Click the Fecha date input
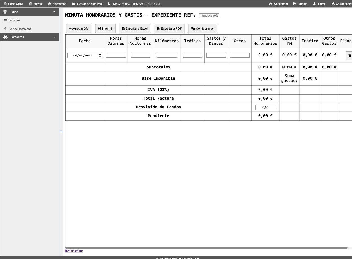The width and height of the screenshot is (352, 259). click(x=85, y=55)
